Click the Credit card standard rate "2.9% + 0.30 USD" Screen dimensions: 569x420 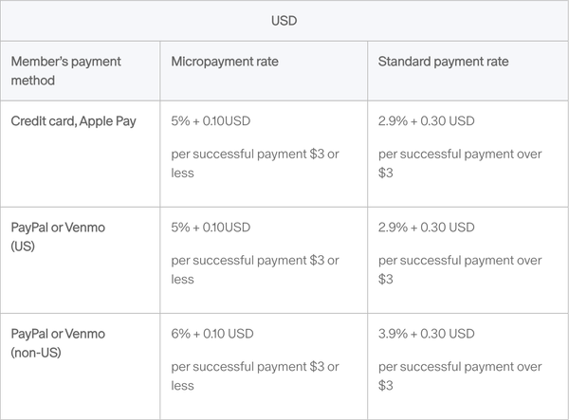pyautogui.click(x=426, y=121)
